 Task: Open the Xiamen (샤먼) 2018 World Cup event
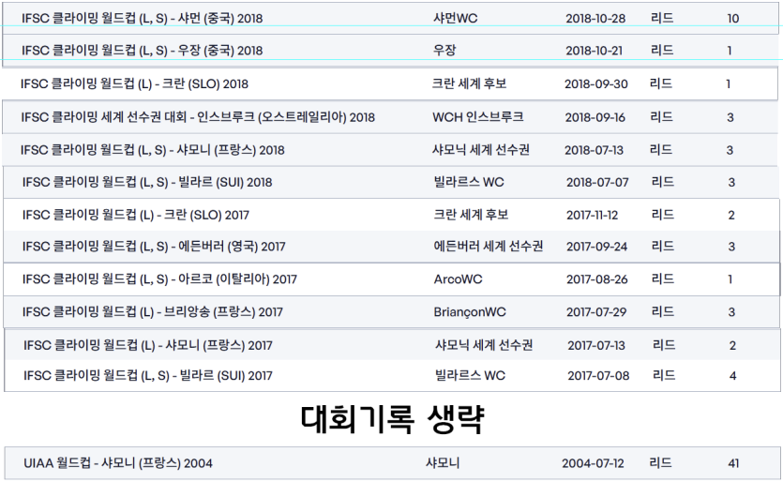click(143, 19)
